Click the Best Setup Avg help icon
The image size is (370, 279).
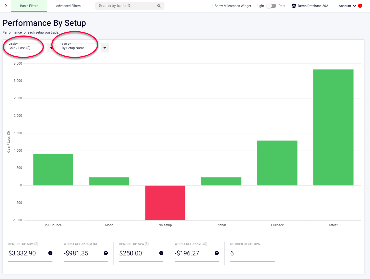point(161,253)
